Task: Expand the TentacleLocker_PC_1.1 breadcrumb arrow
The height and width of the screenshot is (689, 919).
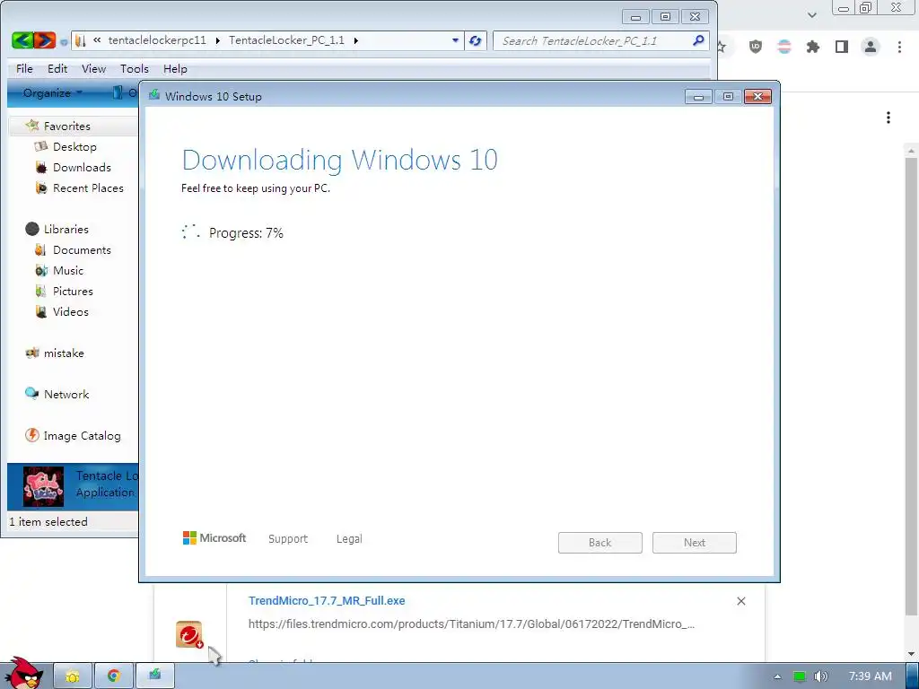Action: tap(355, 40)
